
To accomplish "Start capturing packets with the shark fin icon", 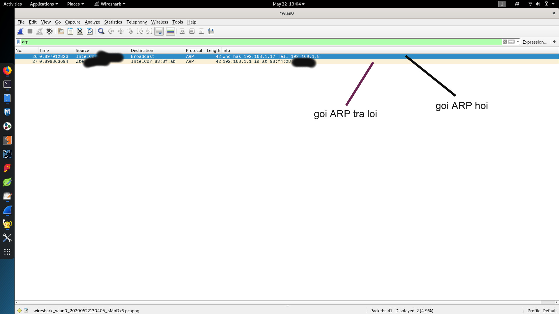I will [20, 31].
